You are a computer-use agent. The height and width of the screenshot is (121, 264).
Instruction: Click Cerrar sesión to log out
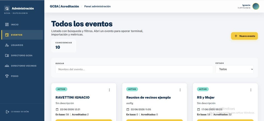coord(17,112)
